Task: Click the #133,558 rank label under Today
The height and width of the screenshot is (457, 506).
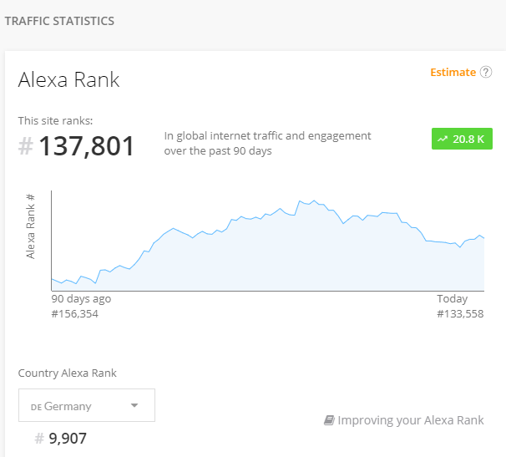Action: click(460, 313)
